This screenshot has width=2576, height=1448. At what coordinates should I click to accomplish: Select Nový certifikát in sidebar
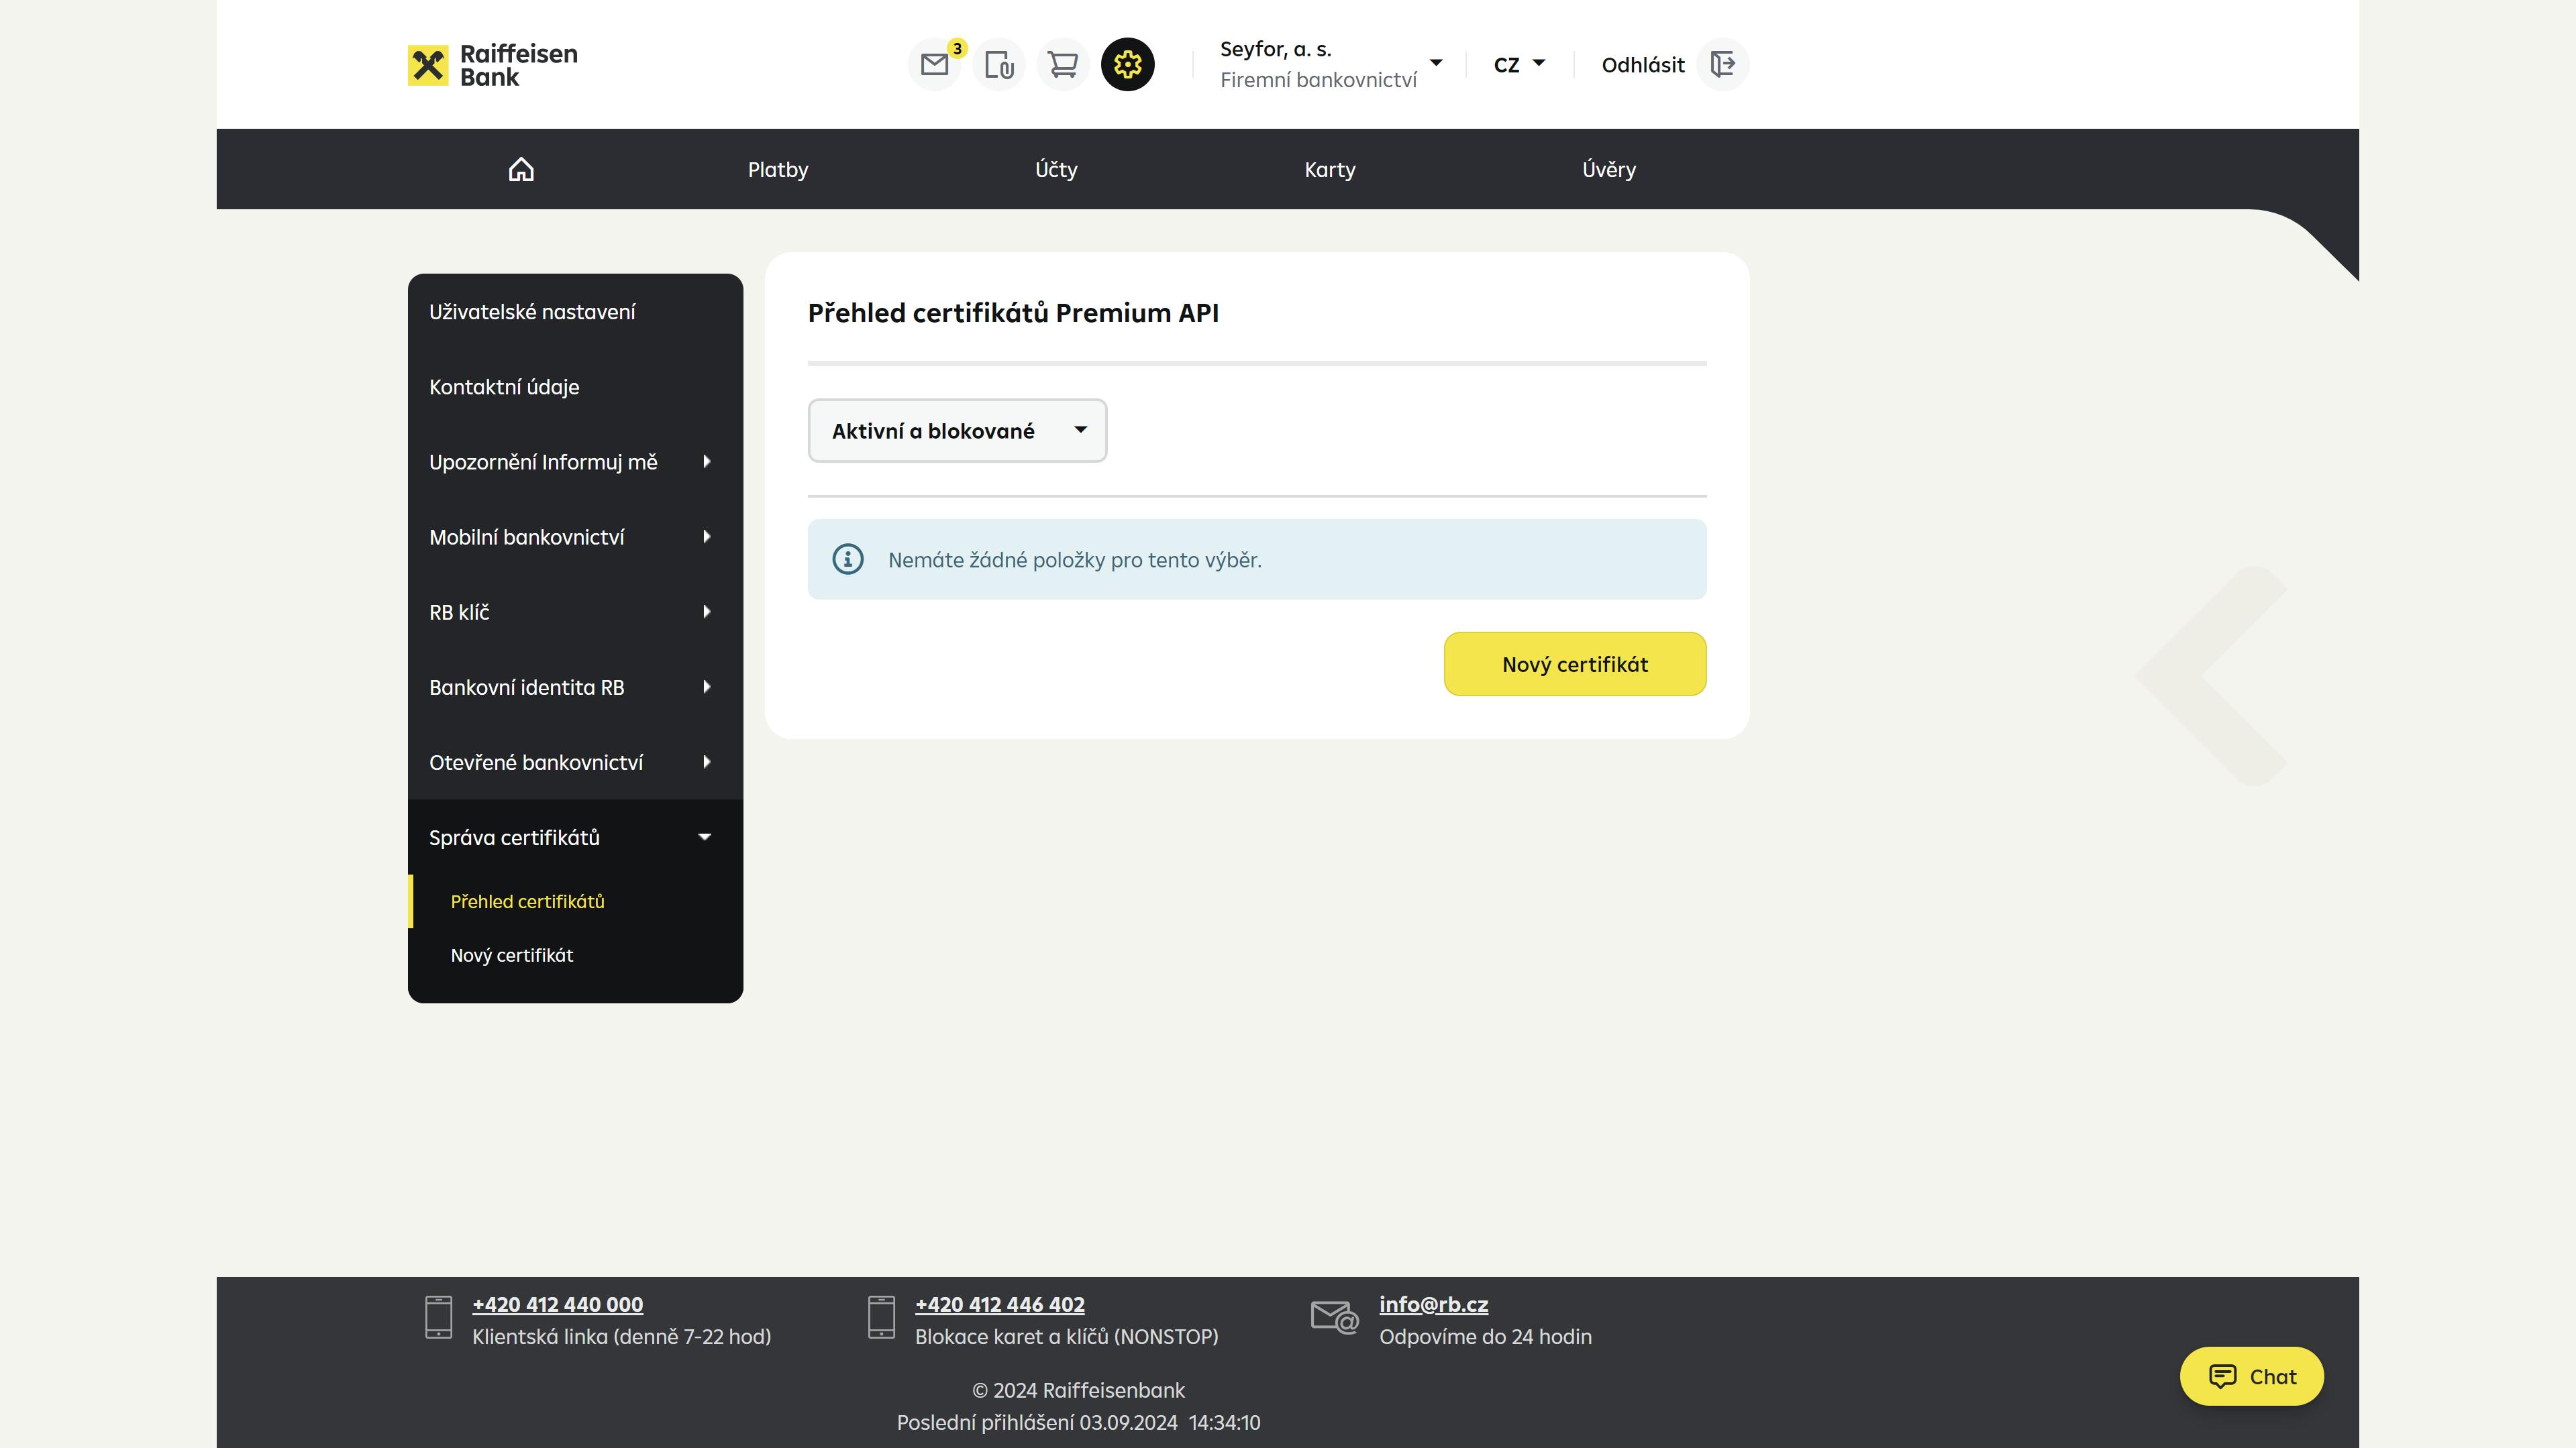[575, 955]
